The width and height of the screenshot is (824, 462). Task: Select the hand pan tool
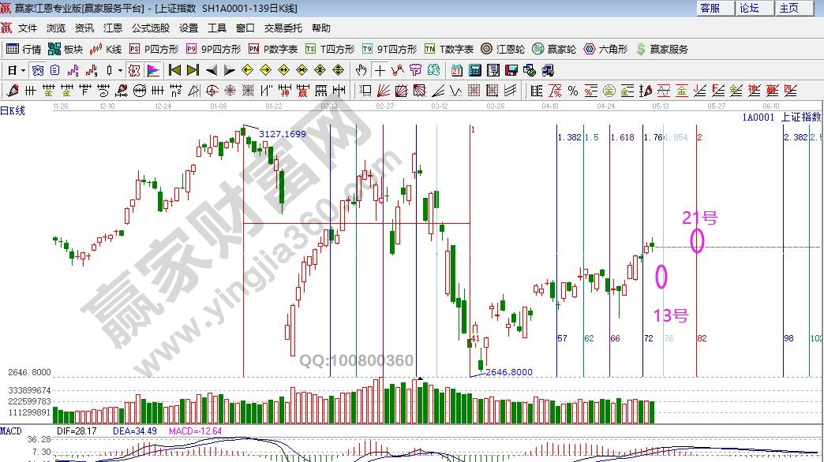(x=361, y=70)
